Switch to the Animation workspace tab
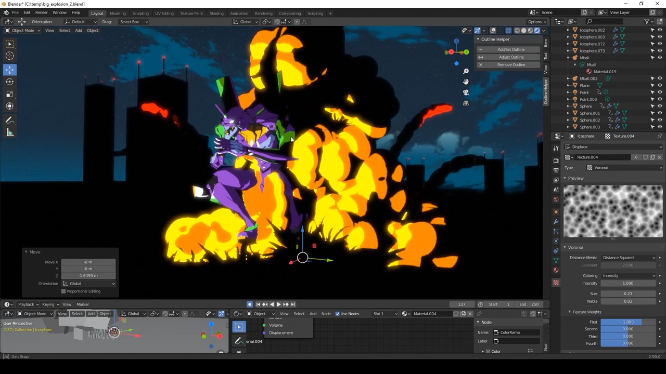This screenshot has height=374, width=666. (x=239, y=14)
